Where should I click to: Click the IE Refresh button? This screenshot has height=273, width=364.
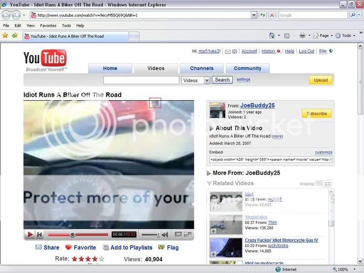(263, 15)
